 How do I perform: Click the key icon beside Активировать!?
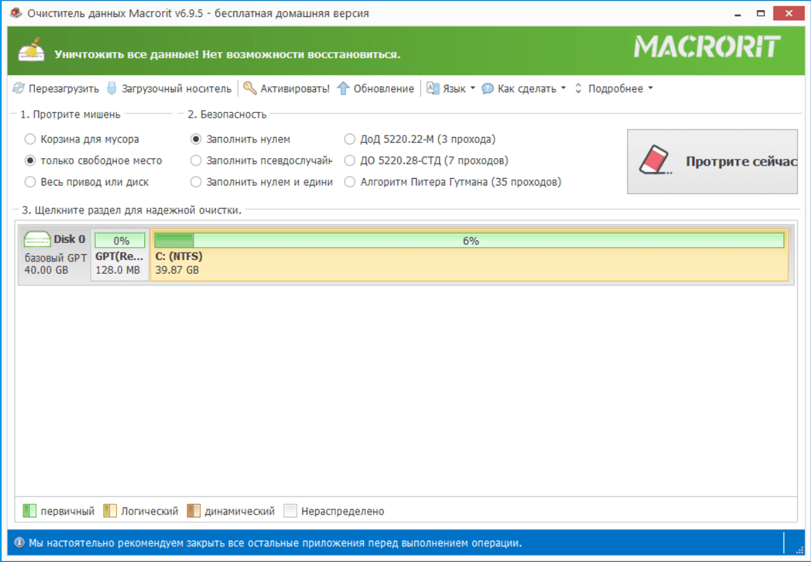250,88
